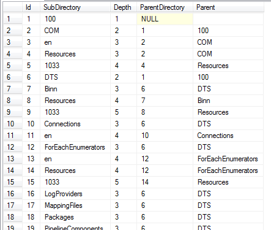This screenshot has height=230, width=271.
Task: Click Parent 'Resources' in row 5
Action: (x=228, y=66)
